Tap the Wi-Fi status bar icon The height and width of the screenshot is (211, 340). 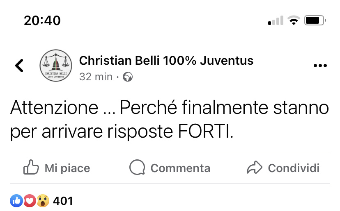[x=294, y=20]
